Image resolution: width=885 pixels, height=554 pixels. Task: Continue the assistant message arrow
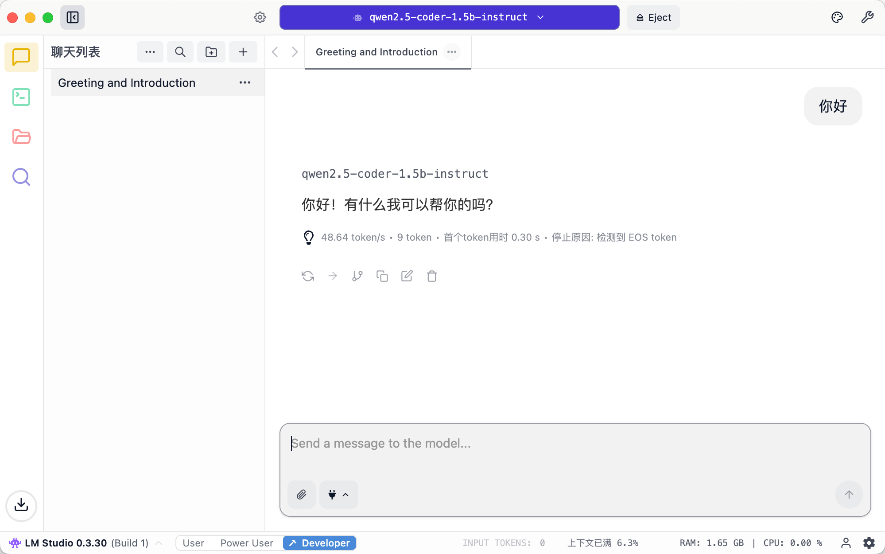pos(333,276)
